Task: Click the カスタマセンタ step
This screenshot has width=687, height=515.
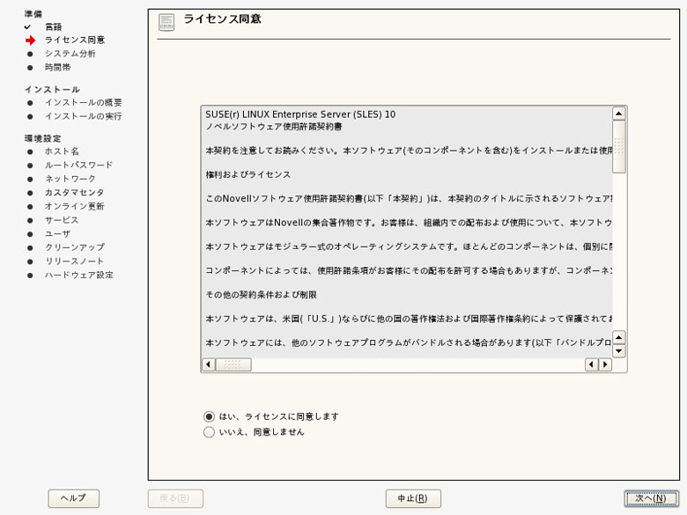Action: 75,193
